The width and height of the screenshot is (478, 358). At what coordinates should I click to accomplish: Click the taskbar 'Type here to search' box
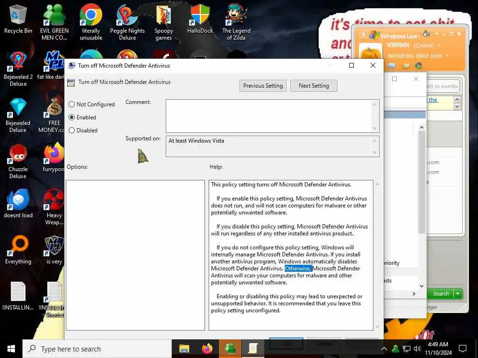[97, 349]
